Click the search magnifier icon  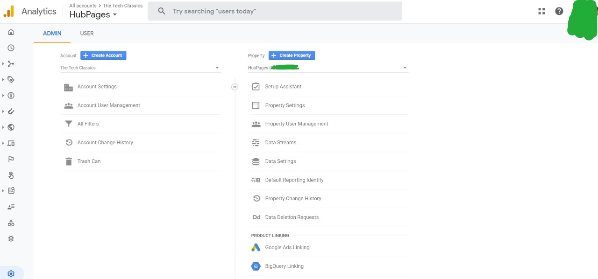(162, 11)
